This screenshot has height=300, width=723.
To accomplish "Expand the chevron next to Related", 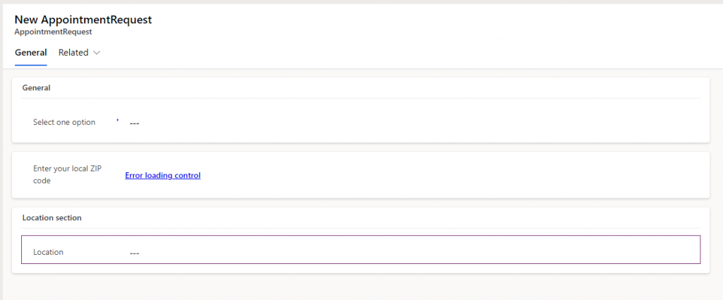I will tap(97, 53).
